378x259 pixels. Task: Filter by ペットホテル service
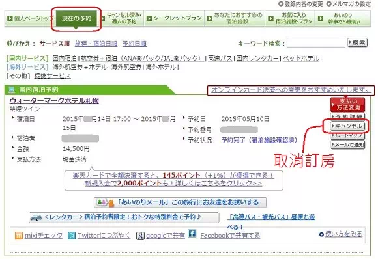point(301,59)
